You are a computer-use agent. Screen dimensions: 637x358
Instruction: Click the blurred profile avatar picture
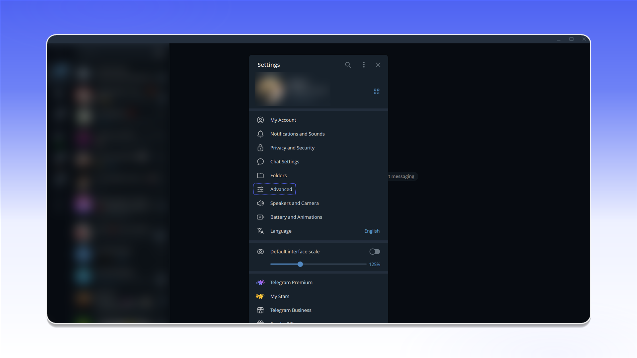point(271,89)
